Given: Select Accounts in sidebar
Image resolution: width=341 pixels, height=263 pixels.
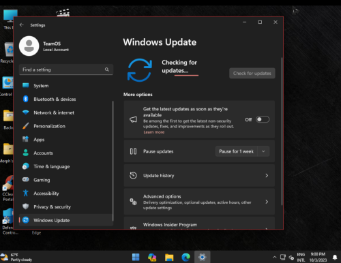Looking at the screenshot, I should 66,153.
